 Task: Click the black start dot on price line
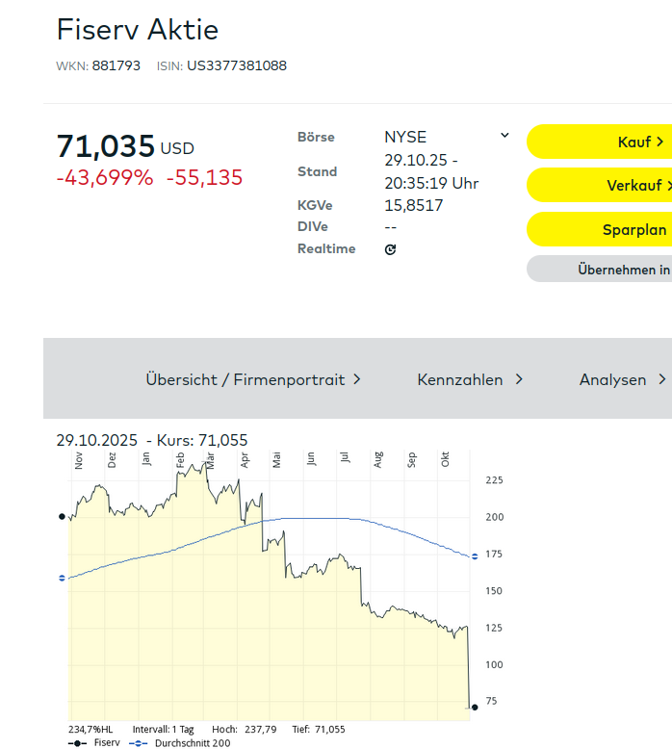63,516
